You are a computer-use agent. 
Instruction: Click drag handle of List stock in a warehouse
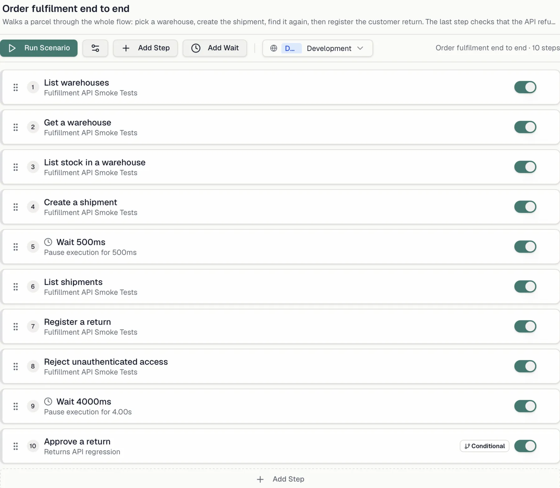[x=16, y=167]
